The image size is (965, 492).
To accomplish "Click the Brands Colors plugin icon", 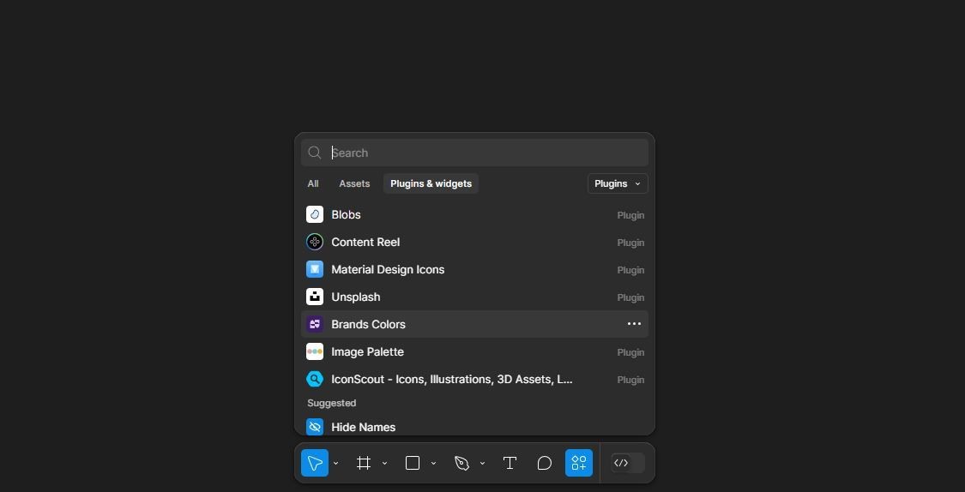I will click(315, 324).
